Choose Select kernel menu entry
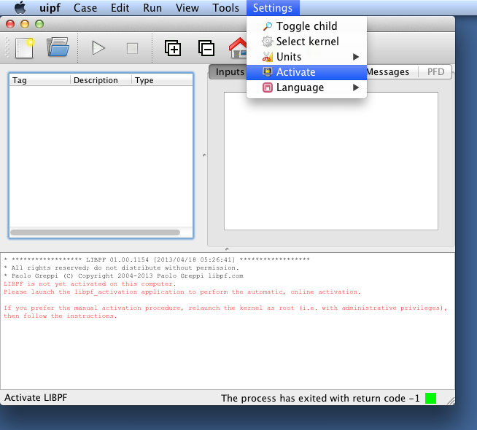This screenshot has width=477, height=430. coord(307,42)
